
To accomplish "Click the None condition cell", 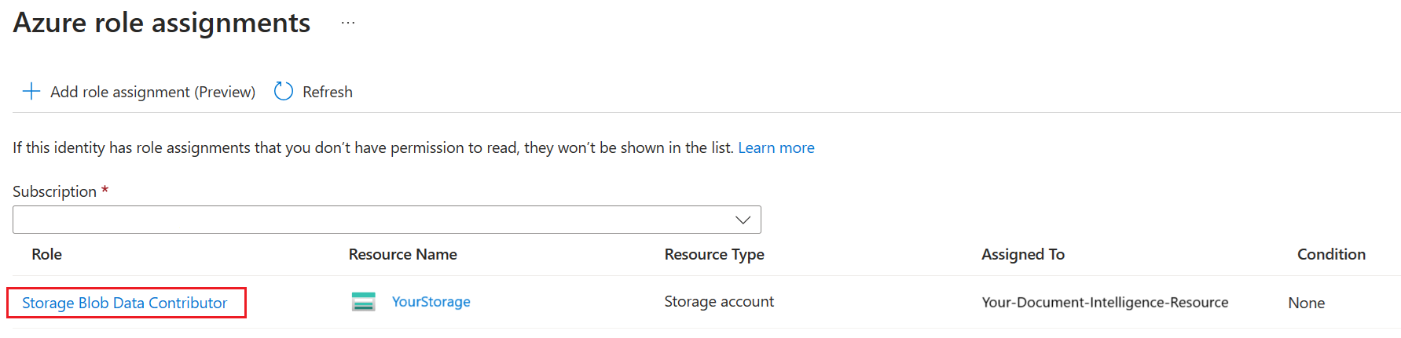I will coord(1306,303).
